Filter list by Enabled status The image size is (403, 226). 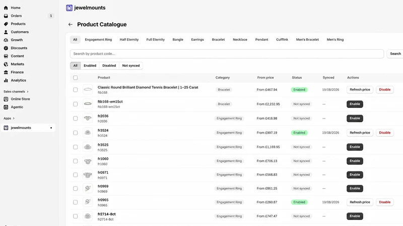click(x=90, y=66)
